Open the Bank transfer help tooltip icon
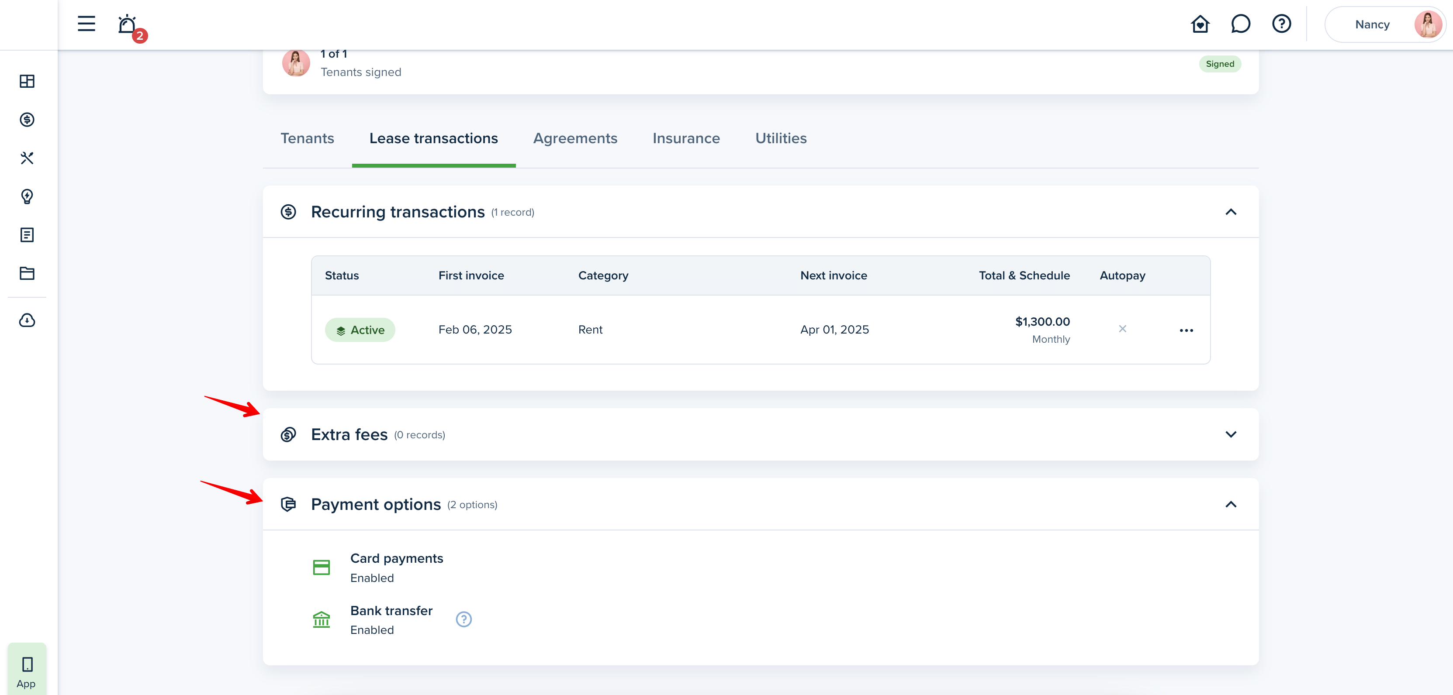Viewport: 1453px width, 695px height. tap(463, 619)
